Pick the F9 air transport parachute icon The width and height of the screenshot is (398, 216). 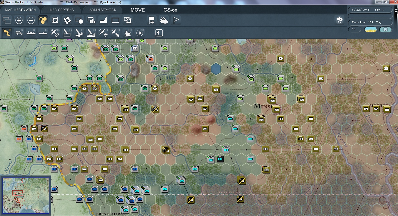[x=103, y=33]
